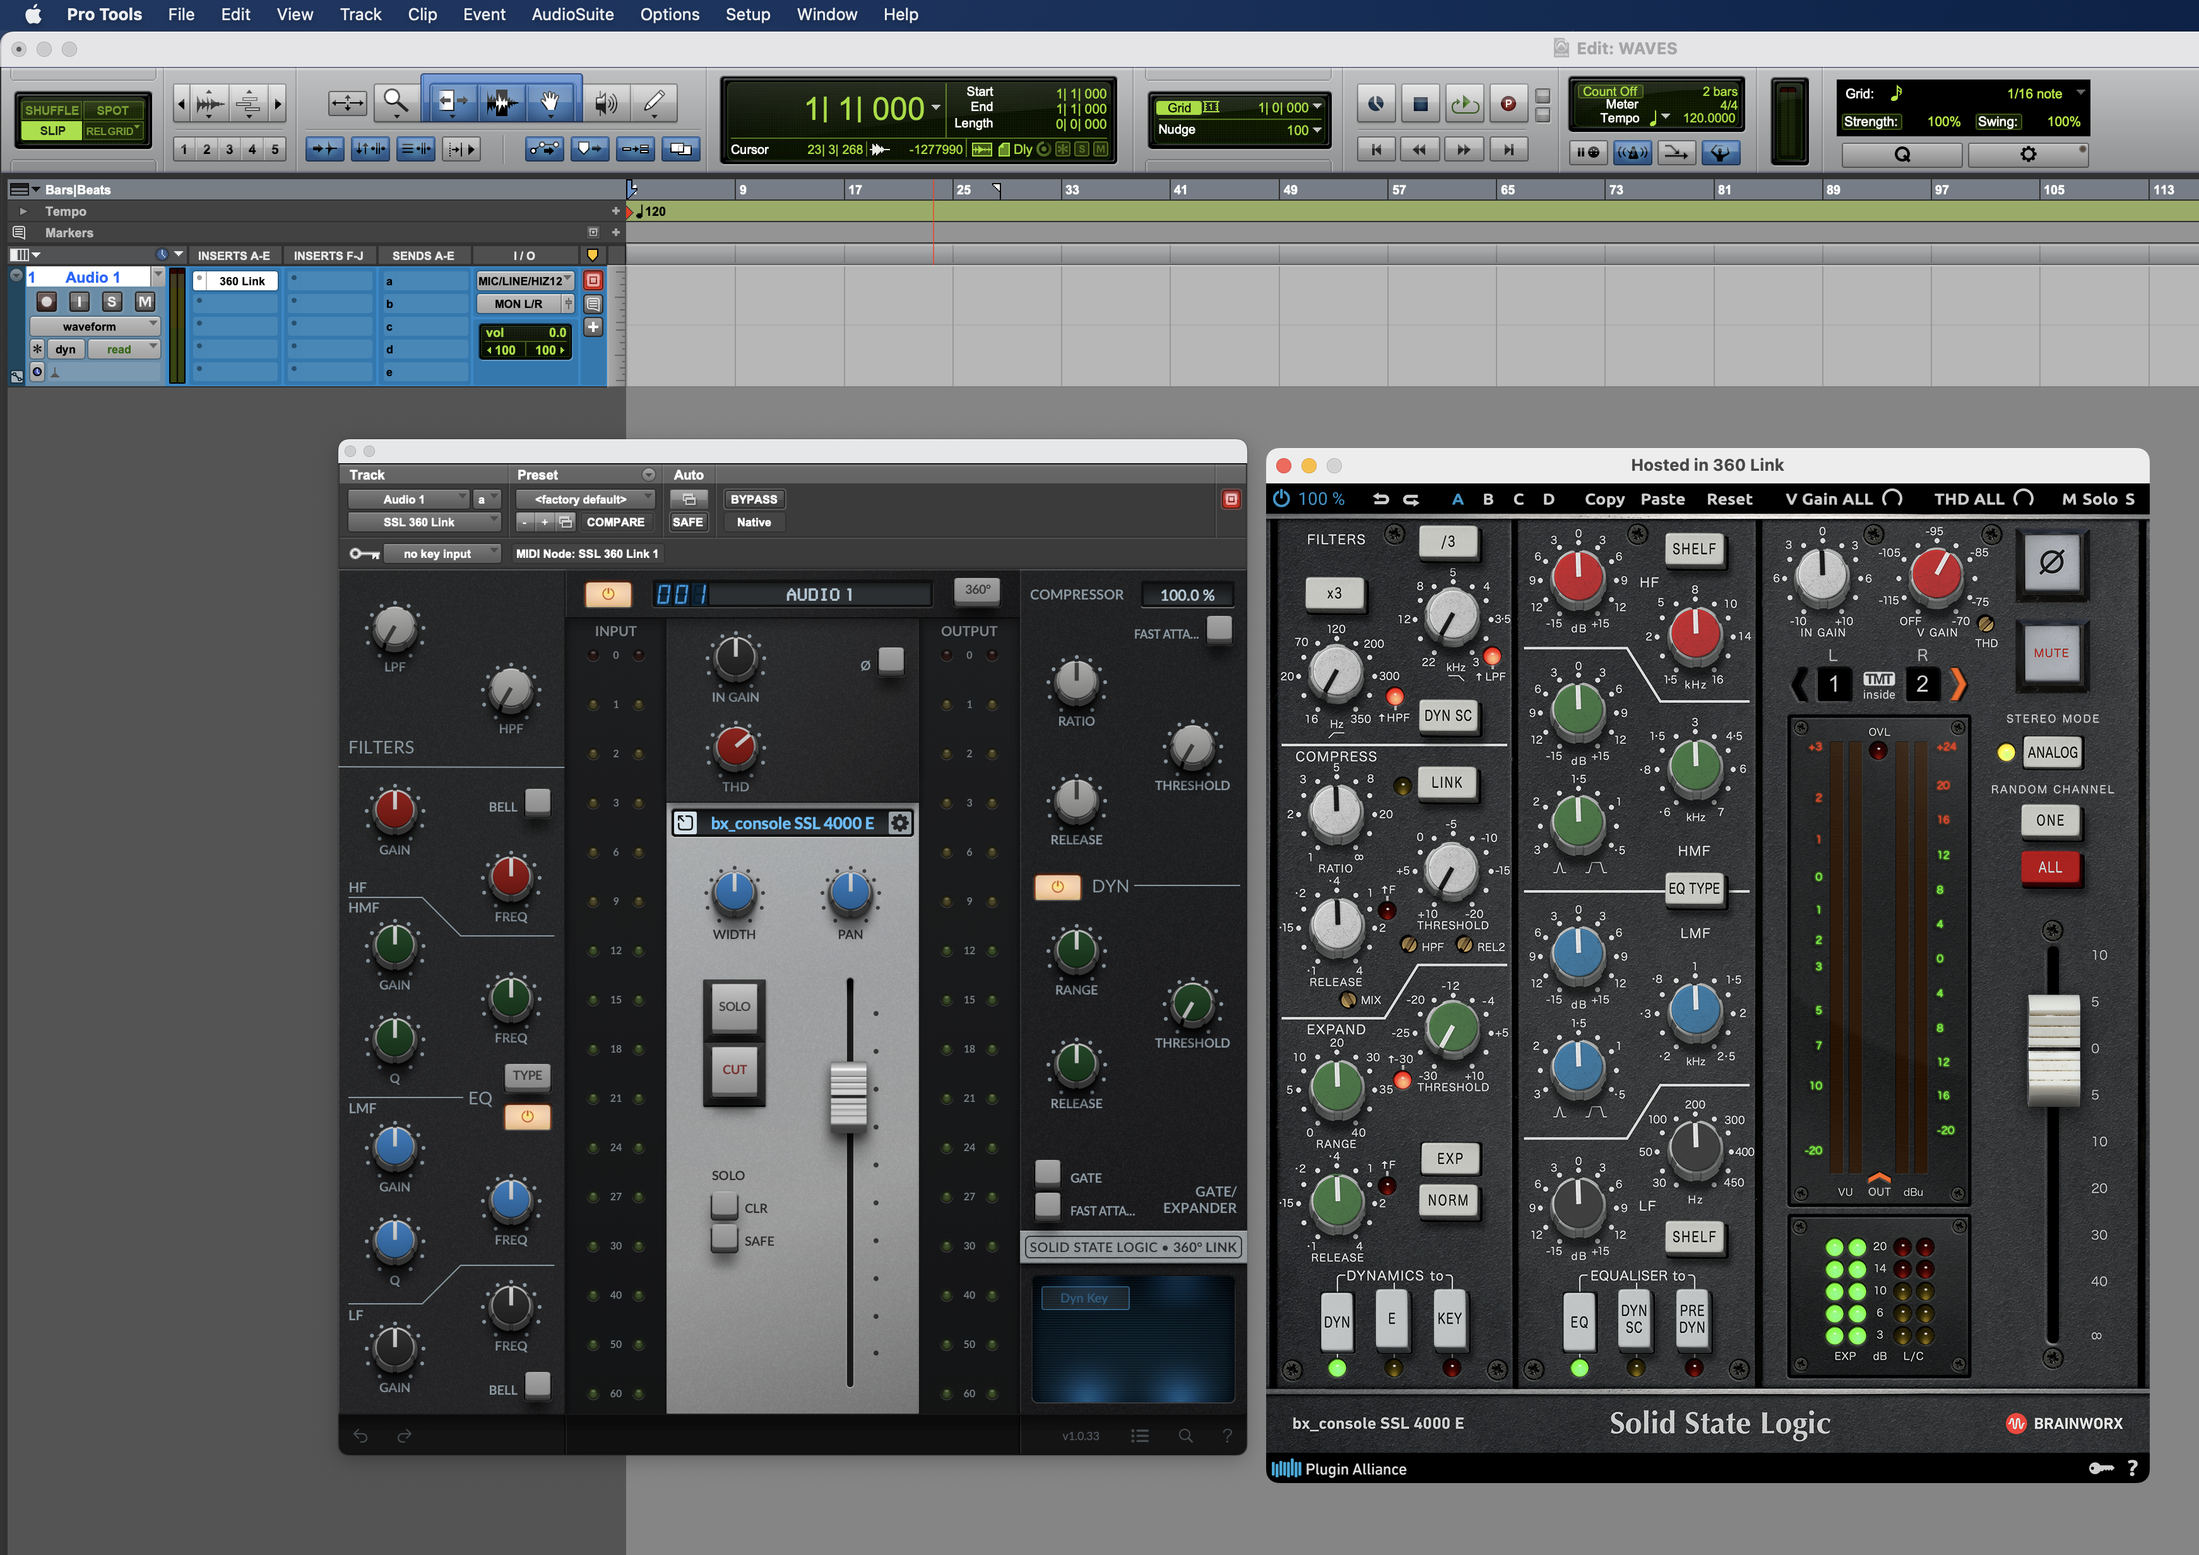
Task: Toggle the input phase Ø switch in 360 Link
Action: coord(891,661)
